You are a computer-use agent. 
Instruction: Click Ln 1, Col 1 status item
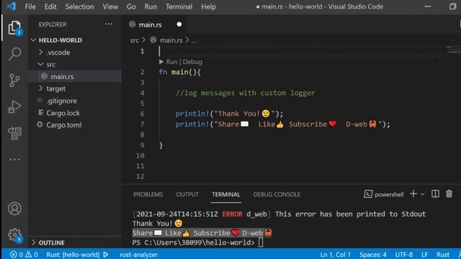pos(335,254)
